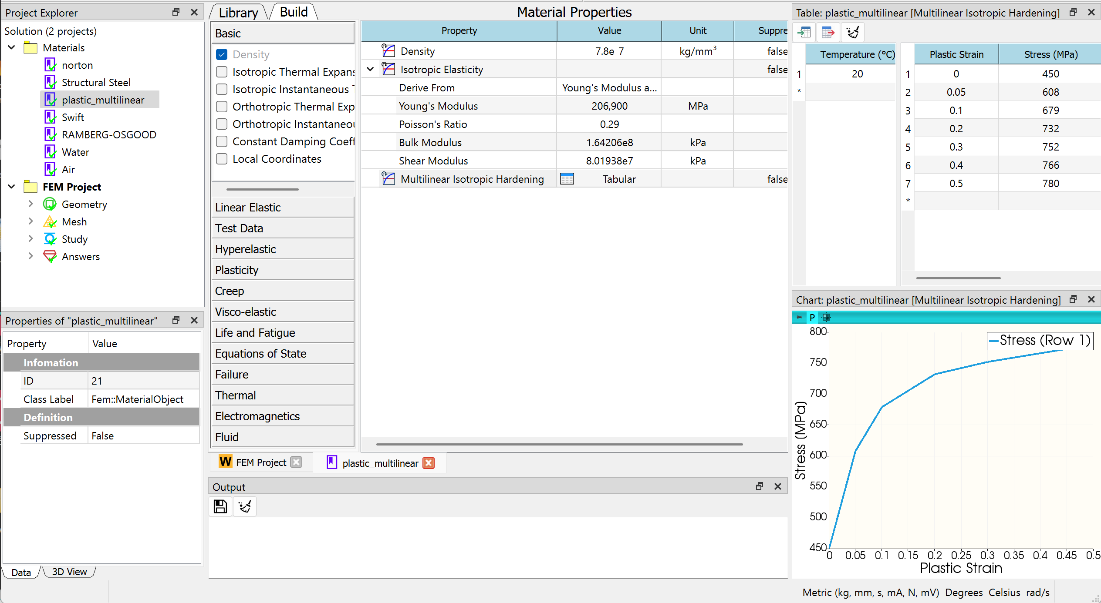Select the Water material icon

(x=50, y=152)
